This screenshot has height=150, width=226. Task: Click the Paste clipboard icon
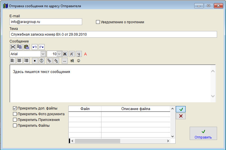click(x=27, y=47)
